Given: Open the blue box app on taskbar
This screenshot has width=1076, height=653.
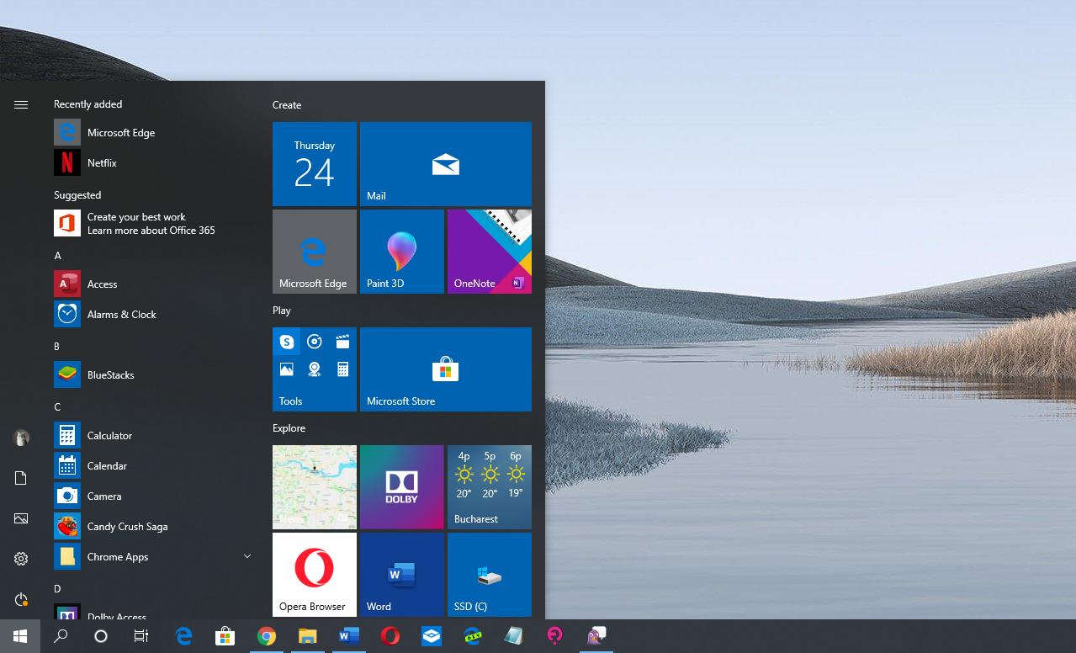Looking at the screenshot, I should 432,636.
